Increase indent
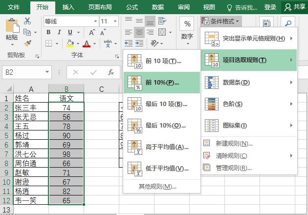308x215 pixels. coord(139,43)
